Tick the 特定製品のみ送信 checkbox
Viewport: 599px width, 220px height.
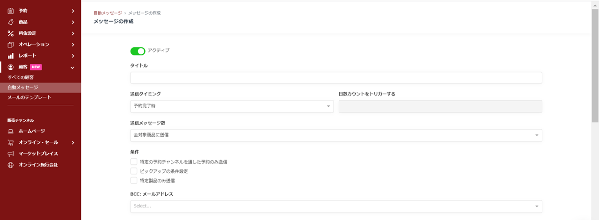[x=134, y=180]
